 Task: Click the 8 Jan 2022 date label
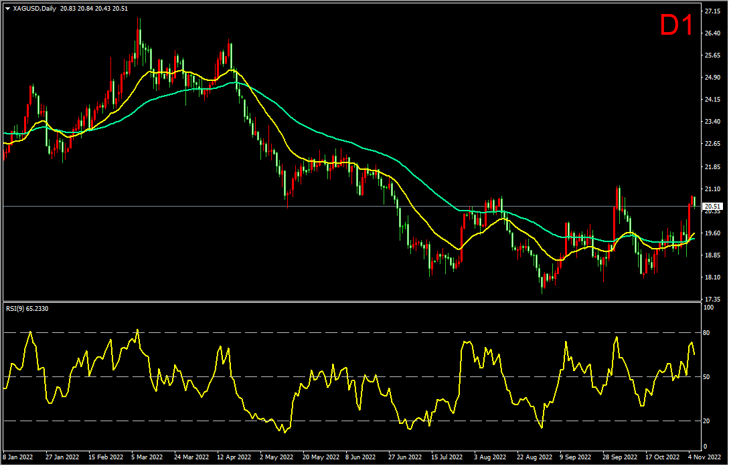click(x=19, y=457)
